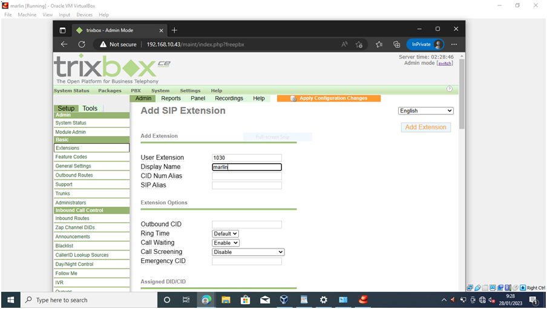Select the Recordings tab
Image resolution: width=547 pixels, height=309 pixels.
pyautogui.click(x=229, y=99)
